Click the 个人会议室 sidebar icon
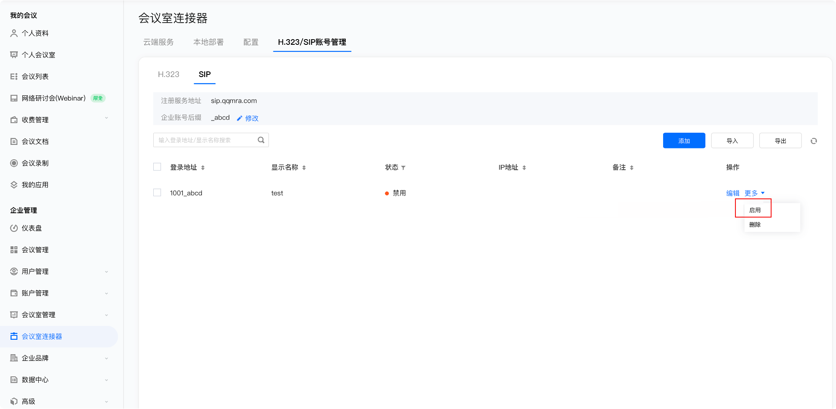836x409 pixels. click(x=14, y=55)
